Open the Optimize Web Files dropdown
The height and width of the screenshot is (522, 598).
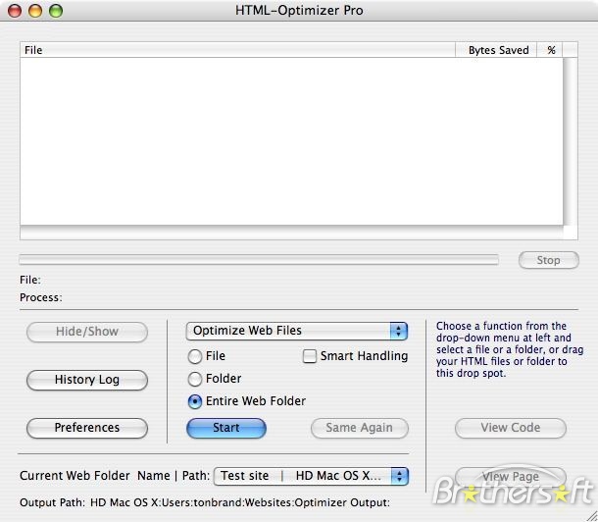[297, 331]
